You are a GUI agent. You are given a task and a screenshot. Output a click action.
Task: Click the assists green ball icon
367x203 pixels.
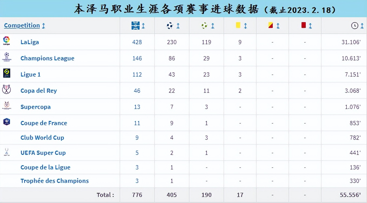204,26
